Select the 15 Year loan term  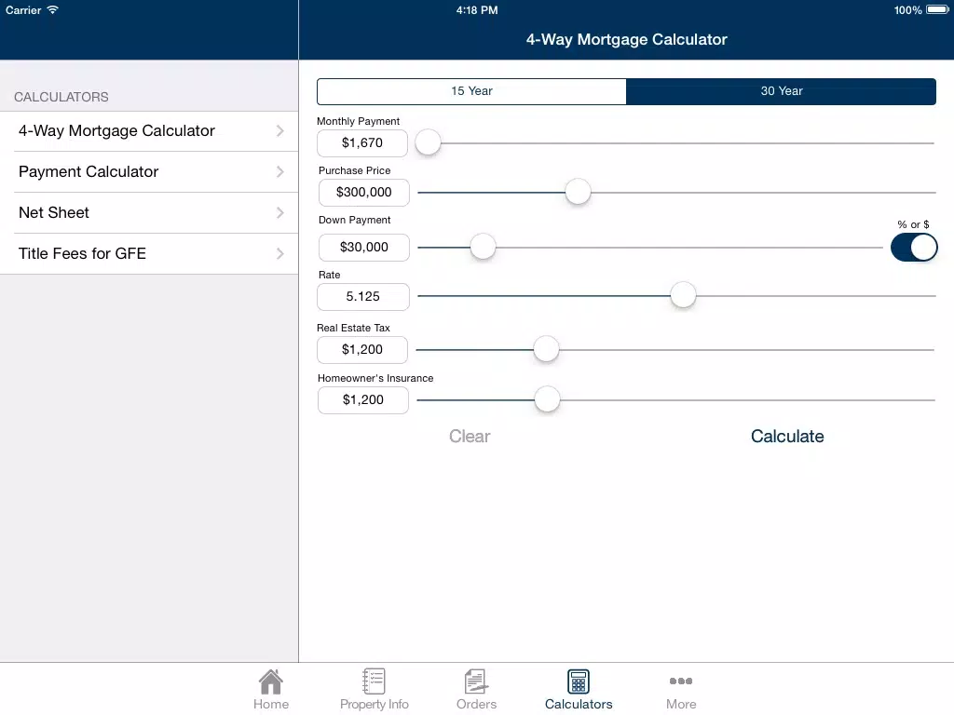471,91
